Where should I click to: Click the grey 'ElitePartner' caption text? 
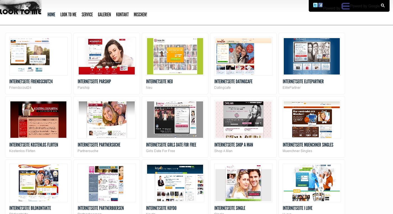tap(292, 88)
